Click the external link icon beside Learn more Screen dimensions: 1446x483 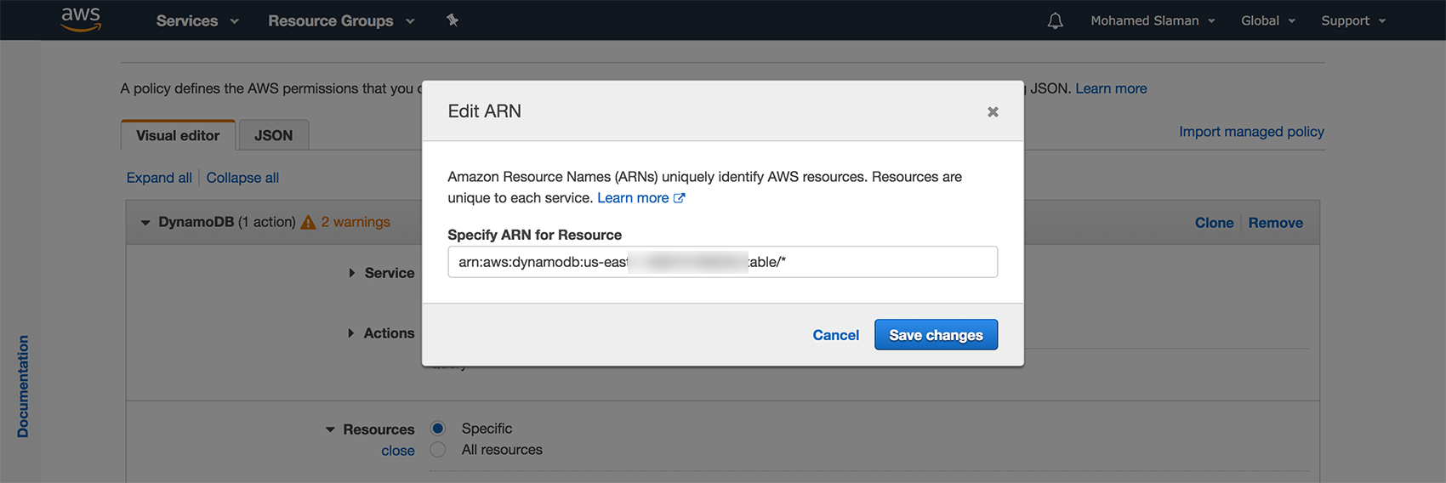(x=679, y=198)
